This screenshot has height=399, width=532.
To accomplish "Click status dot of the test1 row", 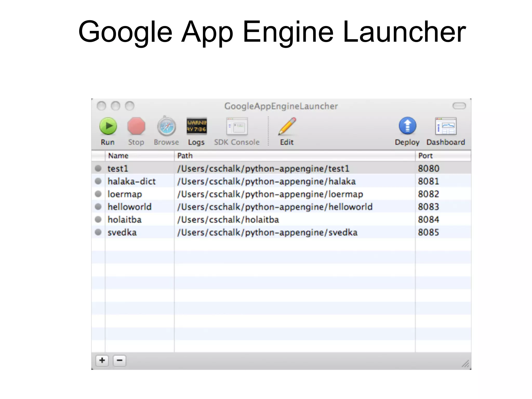I will point(98,168).
